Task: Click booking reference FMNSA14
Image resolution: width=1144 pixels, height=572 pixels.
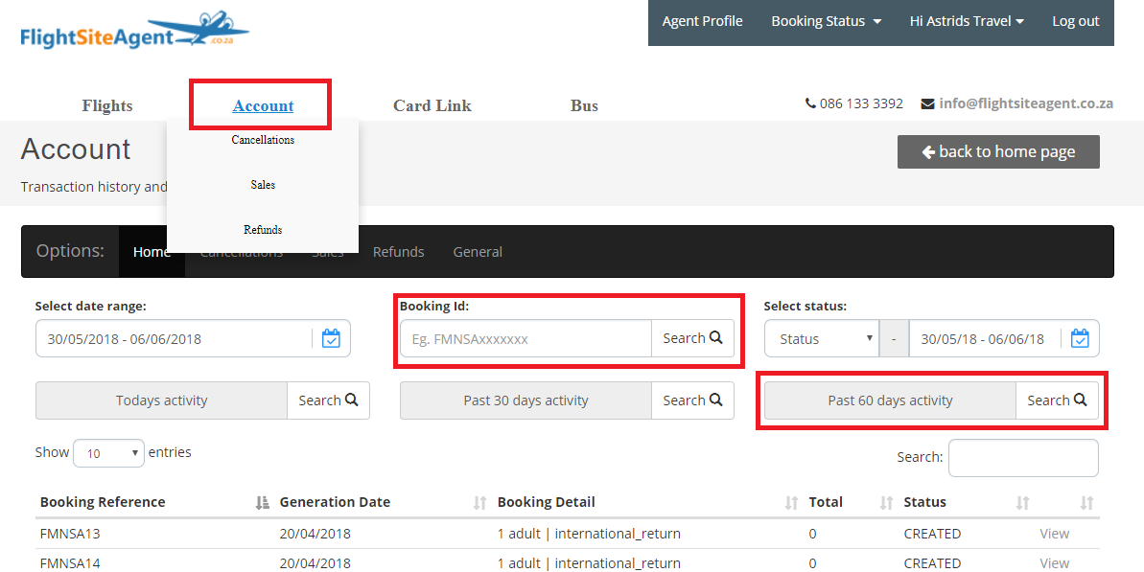Action: [x=70, y=563]
